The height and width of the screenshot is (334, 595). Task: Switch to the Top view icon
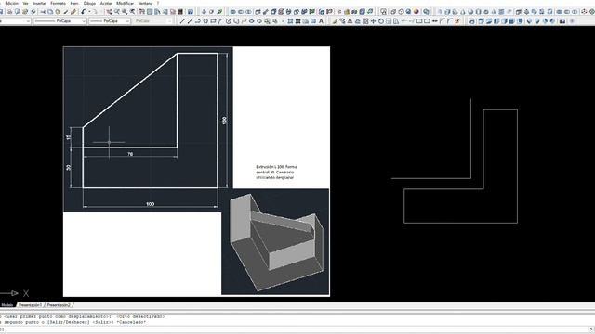pos(482,21)
